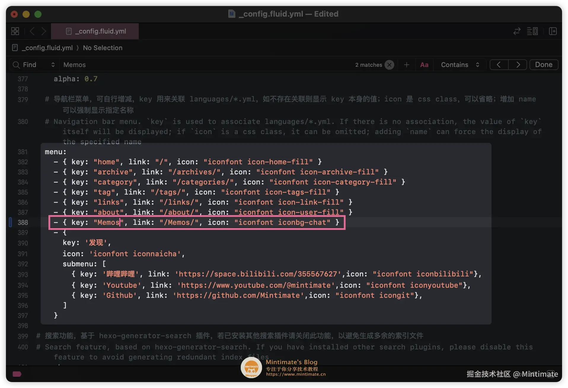Jump to the next search match
Image resolution: width=568 pixels, height=388 pixels.
pos(518,65)
